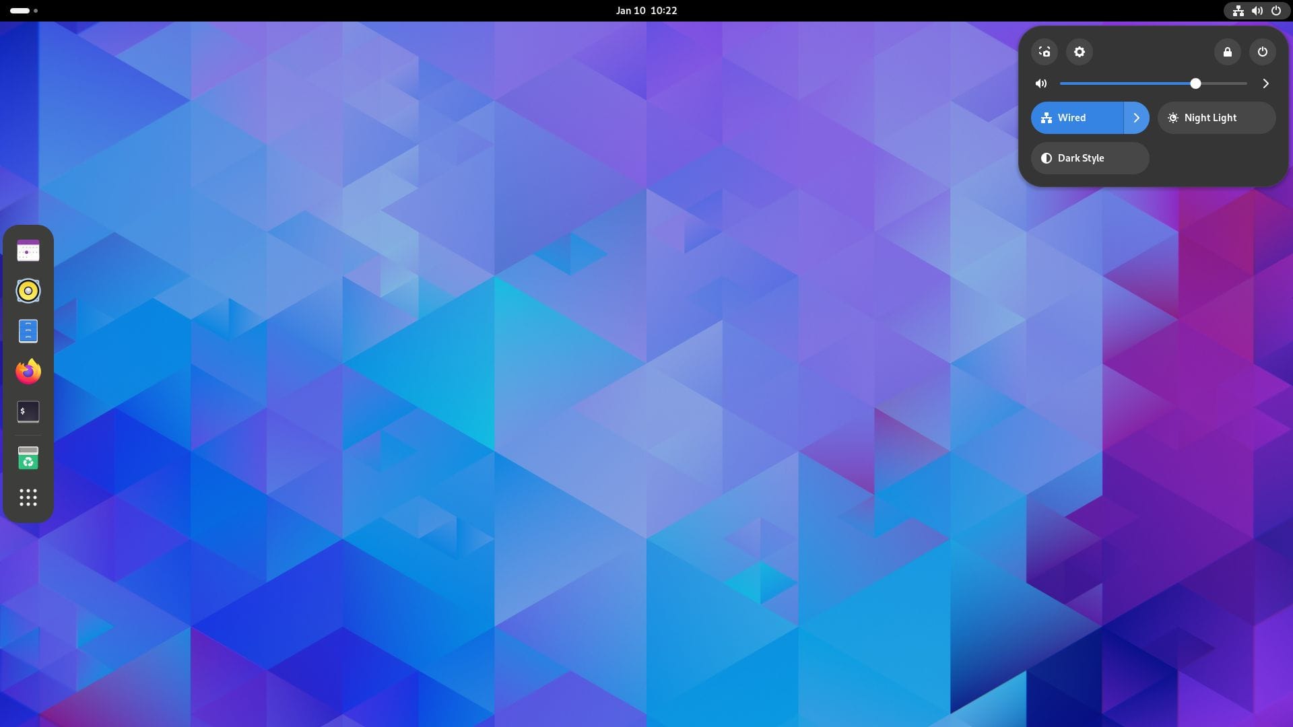Adjust the volume slider level

click(1196, 83)
